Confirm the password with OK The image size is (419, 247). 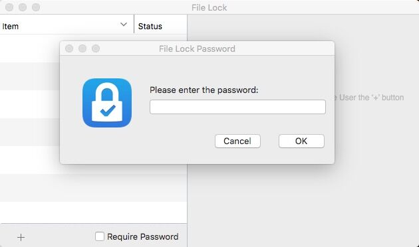(301, 141)
